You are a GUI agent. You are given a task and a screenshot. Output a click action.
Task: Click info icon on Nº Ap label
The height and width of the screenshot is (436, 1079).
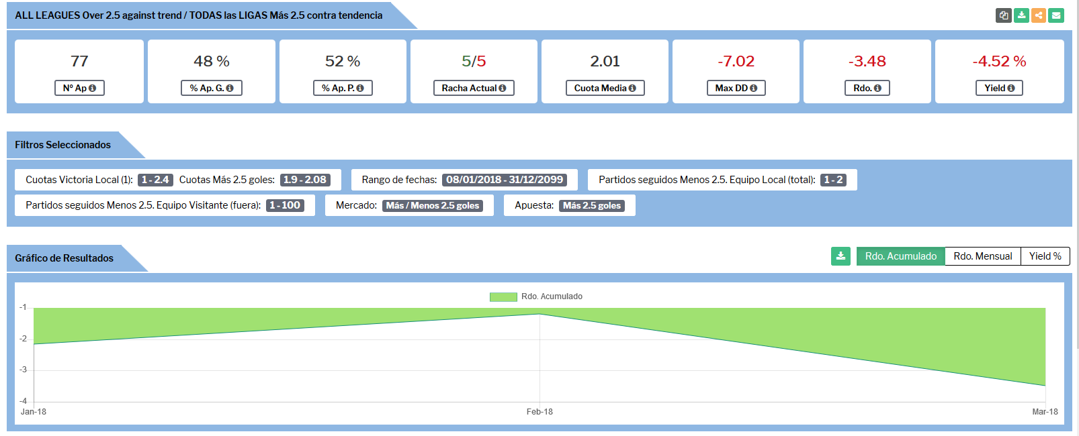[x=93, y=88]
